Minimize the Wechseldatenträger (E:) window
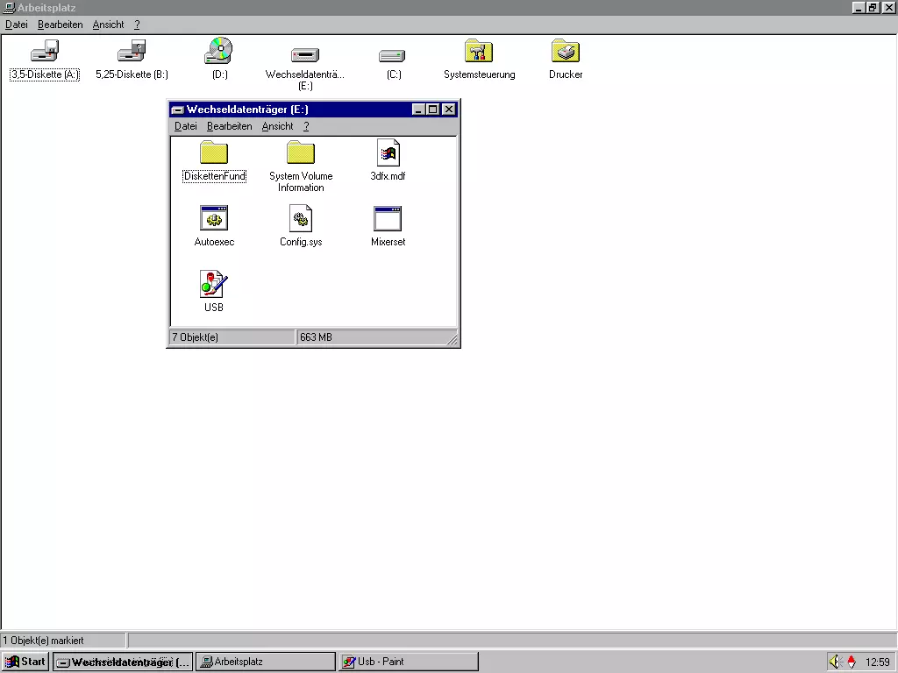The width and height of the screenshot is (898, 673). (x=418, y=110)
